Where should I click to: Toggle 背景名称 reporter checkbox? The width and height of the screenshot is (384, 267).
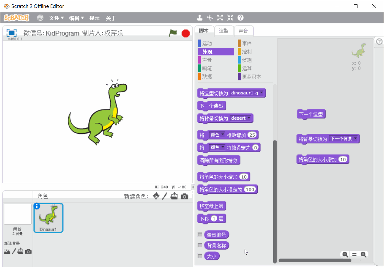(200, 245)
